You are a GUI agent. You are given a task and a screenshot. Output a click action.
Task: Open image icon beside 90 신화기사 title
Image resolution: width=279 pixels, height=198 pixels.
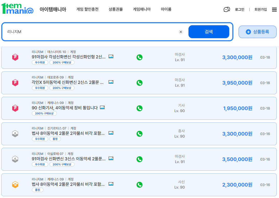pyautogui.click(x=102, y=108)
